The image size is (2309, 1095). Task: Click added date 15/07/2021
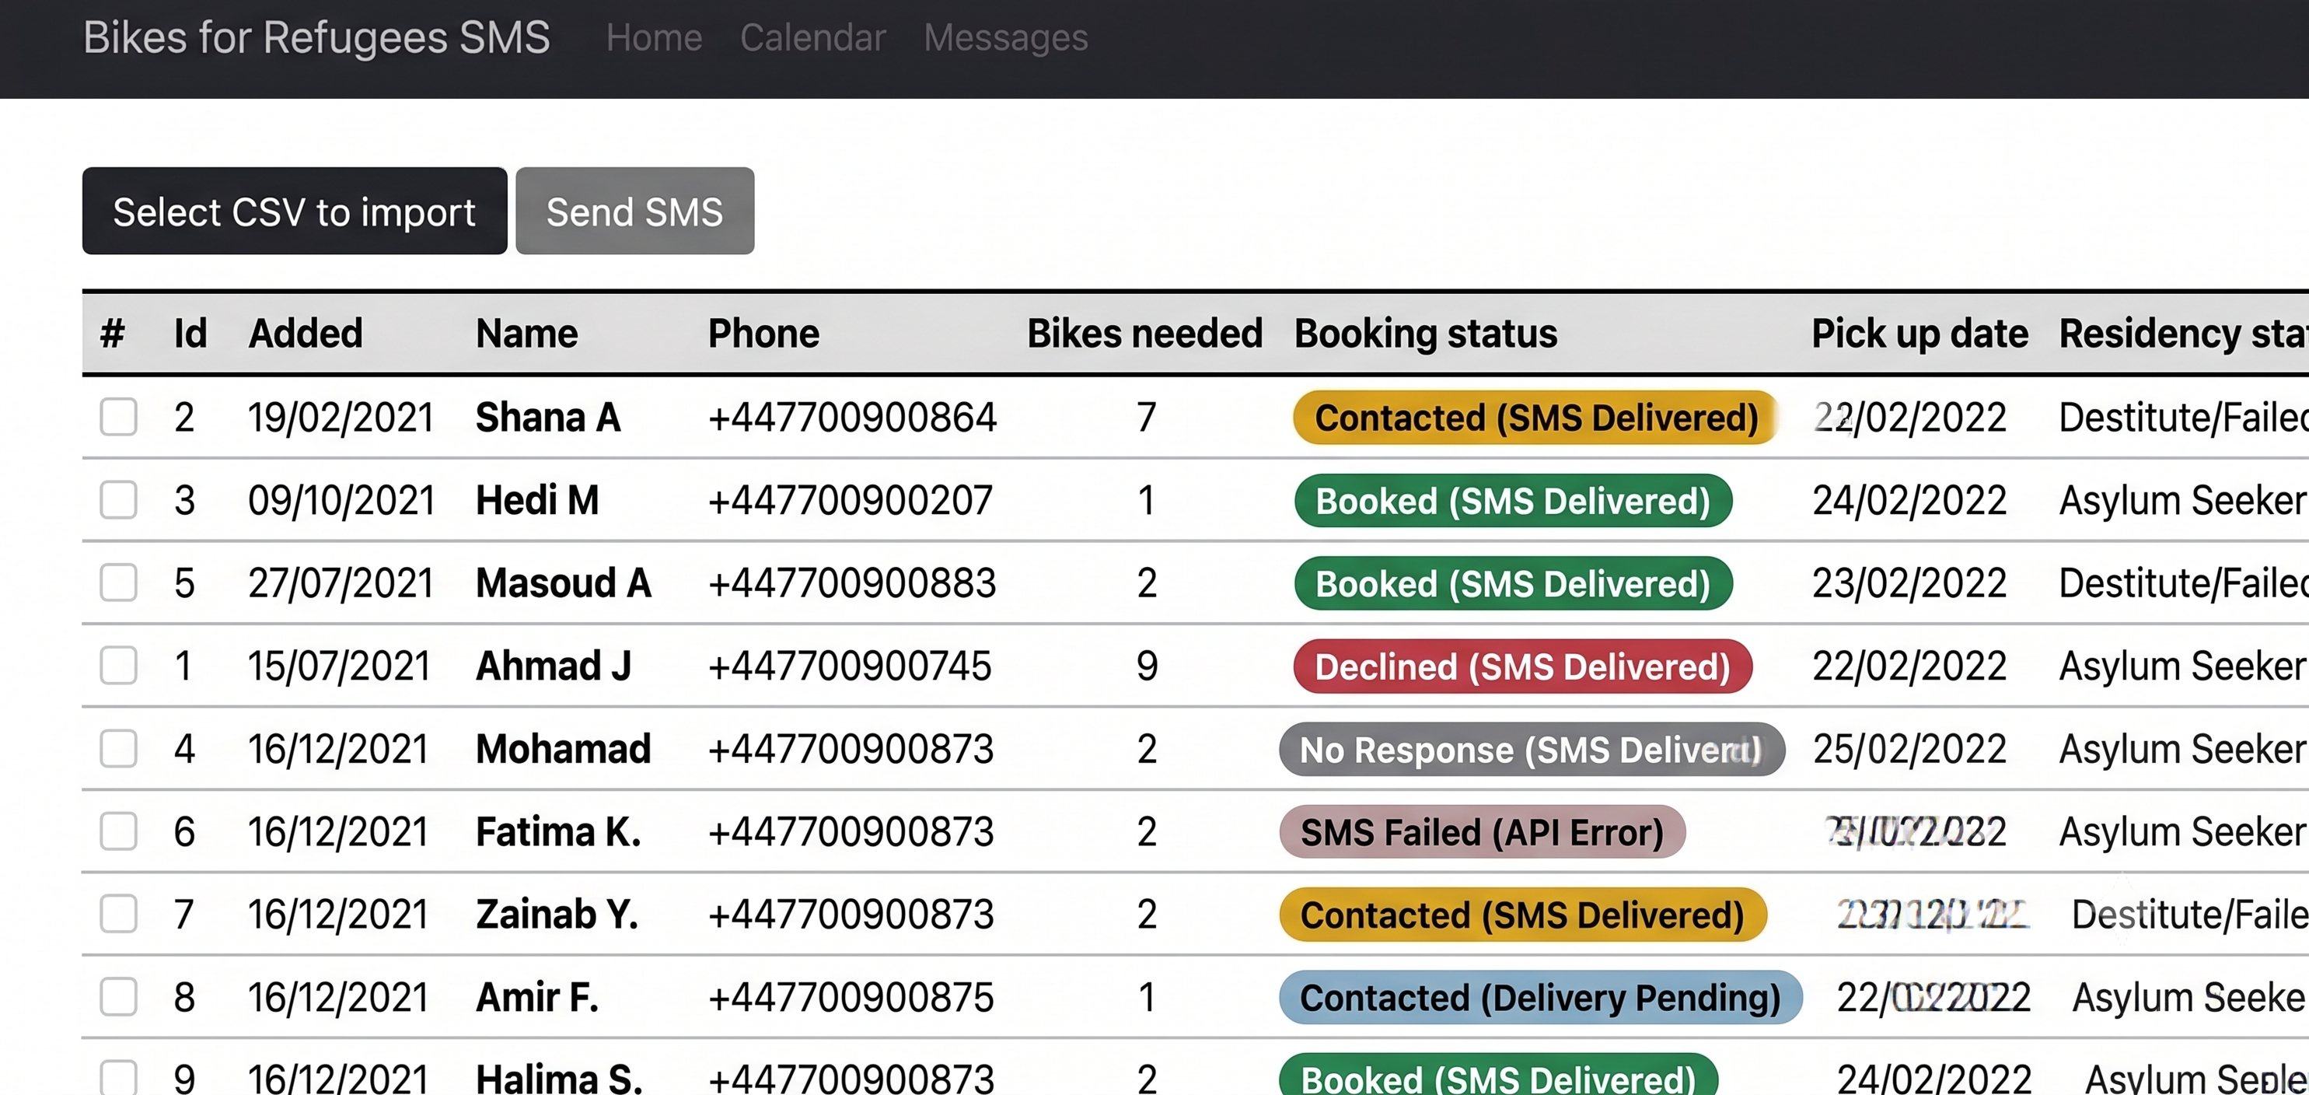click(x=340, y=666)
